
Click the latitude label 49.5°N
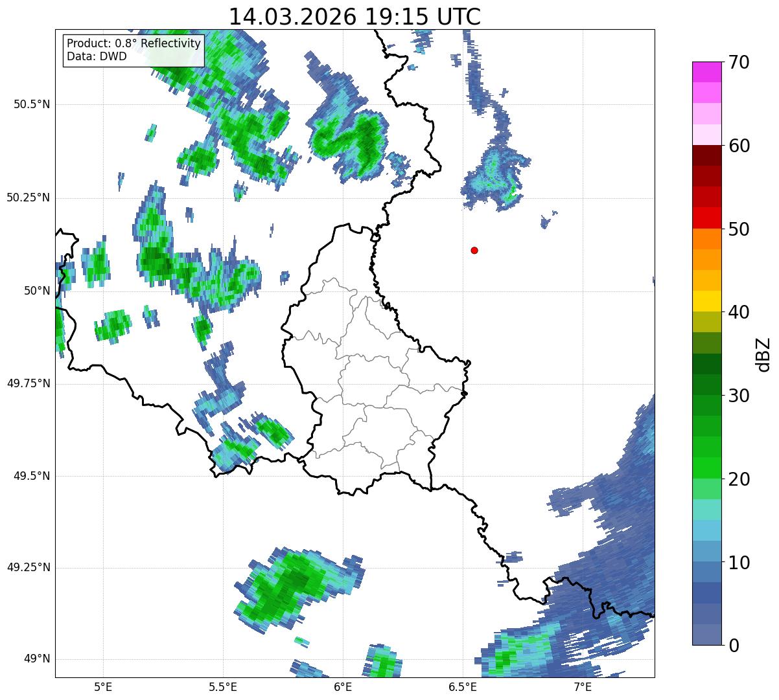click(32, 476)
